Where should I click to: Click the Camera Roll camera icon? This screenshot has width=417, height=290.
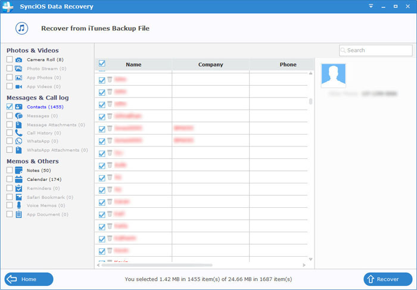pos(18,60)
